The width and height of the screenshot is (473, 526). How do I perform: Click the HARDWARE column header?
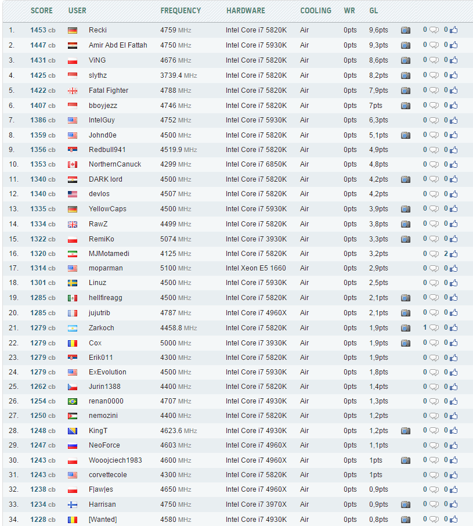(245, 10)
